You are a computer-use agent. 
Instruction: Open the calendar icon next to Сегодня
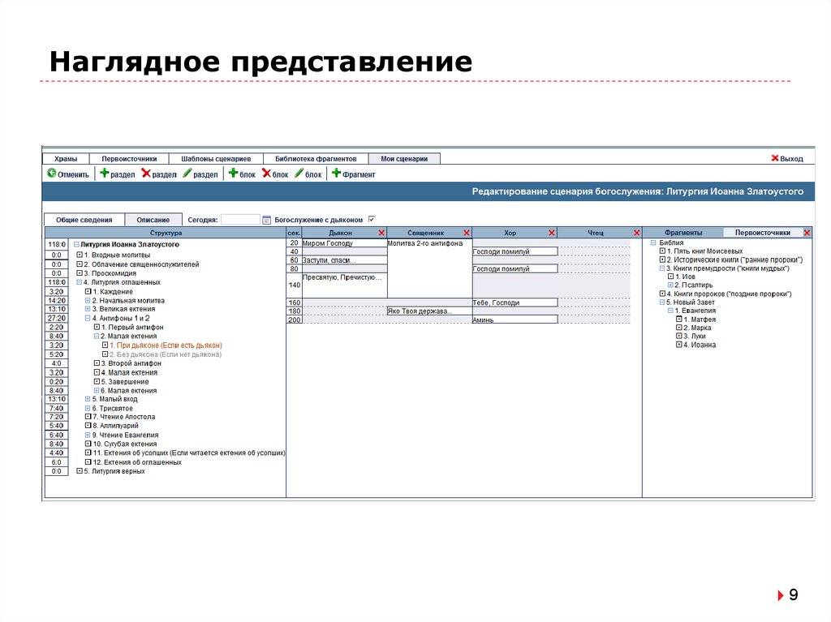[x=267, y=218]
